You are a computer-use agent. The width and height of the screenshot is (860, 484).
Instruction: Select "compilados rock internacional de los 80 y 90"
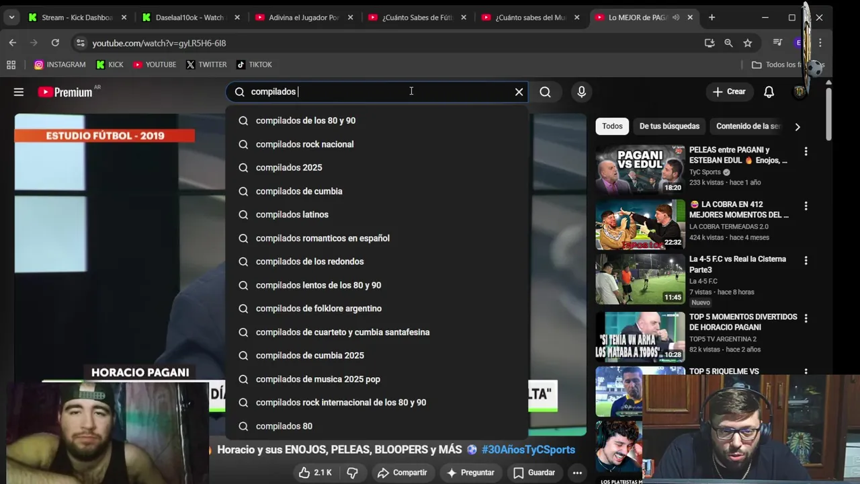[377, 403]
